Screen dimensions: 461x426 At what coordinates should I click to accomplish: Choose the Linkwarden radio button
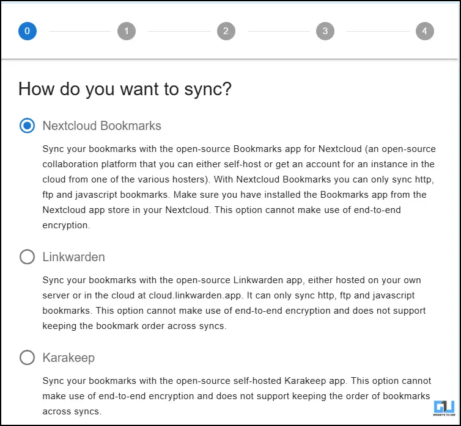pyautogui.click(x=28, y=257)
